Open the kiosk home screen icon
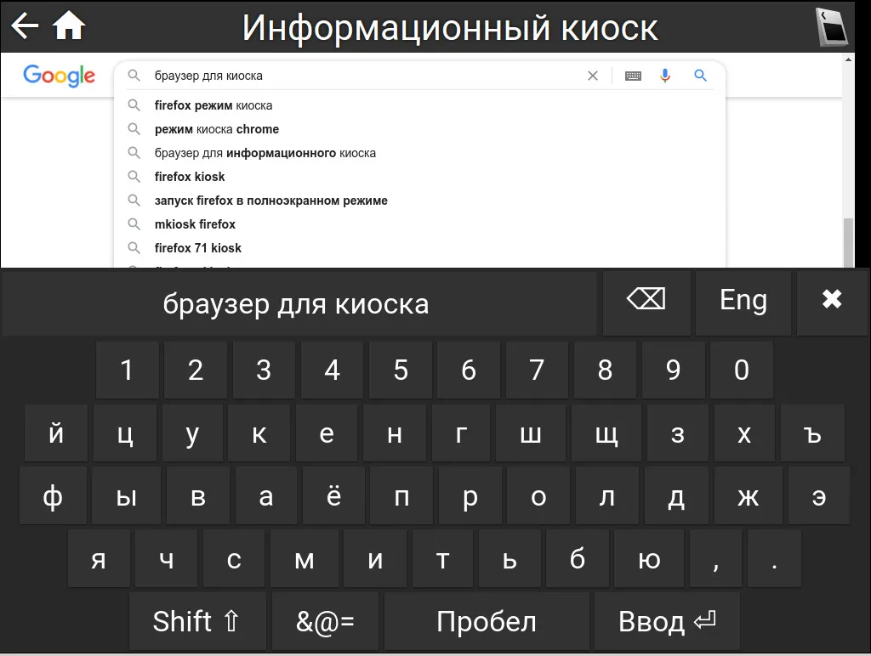This screenshot has height=656, width=871. (x=69, y=25)
